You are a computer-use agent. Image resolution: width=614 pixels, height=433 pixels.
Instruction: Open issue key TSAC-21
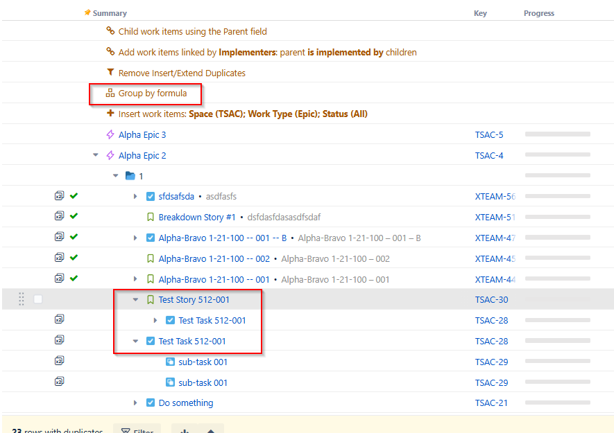click(491, 403)
